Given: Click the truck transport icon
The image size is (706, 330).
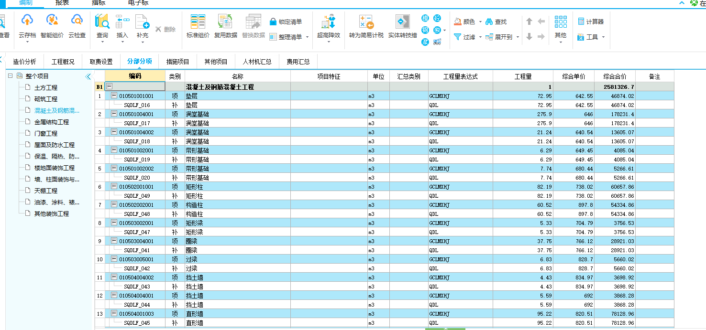Looking at the screenshot, I should click(x=437, y=42).
